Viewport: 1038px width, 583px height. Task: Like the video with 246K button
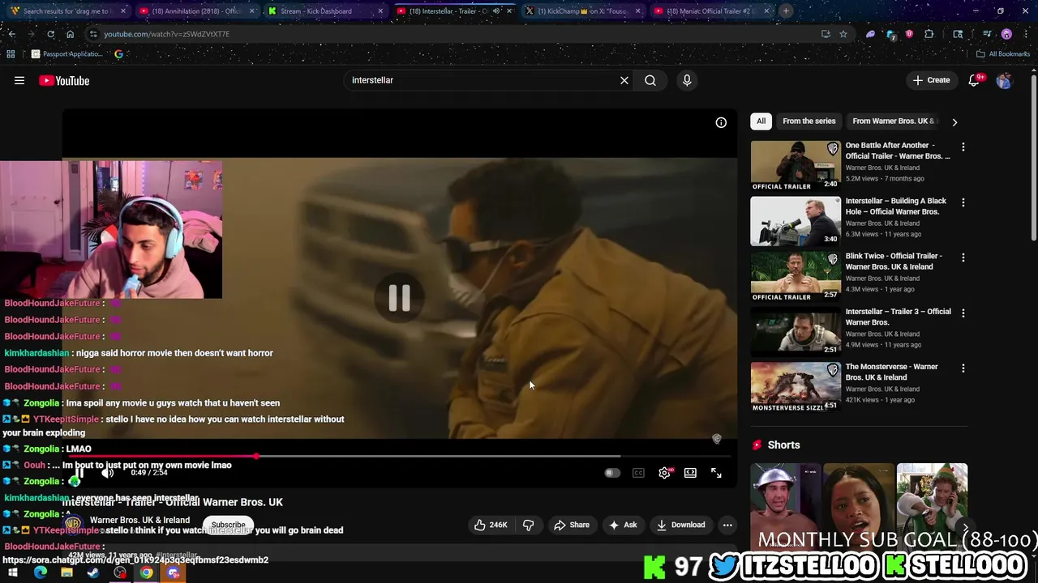[491, 525]
